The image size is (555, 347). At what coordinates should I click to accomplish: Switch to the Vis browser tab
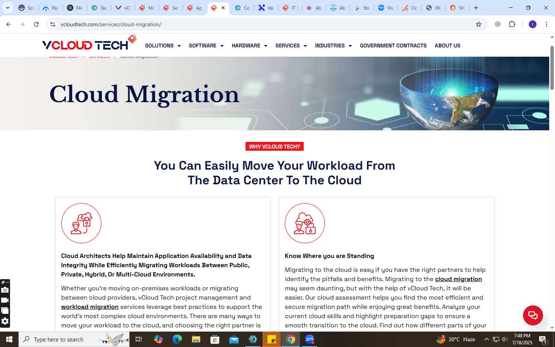point(385,8)
